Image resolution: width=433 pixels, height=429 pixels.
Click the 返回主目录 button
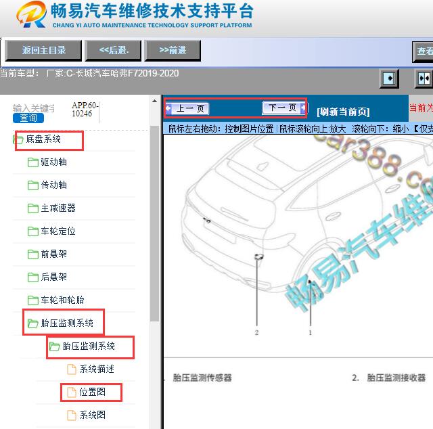[43, 51]
